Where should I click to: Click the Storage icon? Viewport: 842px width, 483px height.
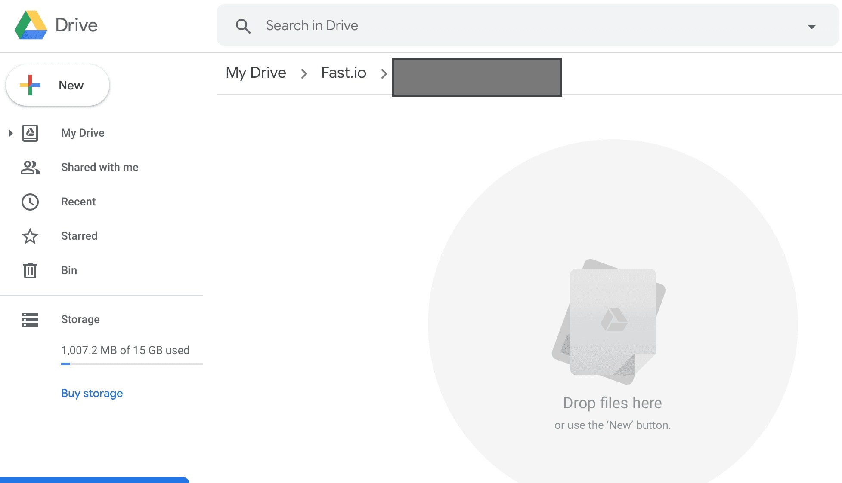pos(30,319)
